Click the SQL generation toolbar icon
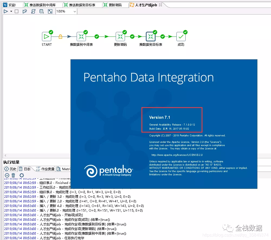This screenshot has height=240, width=271. (x=33, y=11)
